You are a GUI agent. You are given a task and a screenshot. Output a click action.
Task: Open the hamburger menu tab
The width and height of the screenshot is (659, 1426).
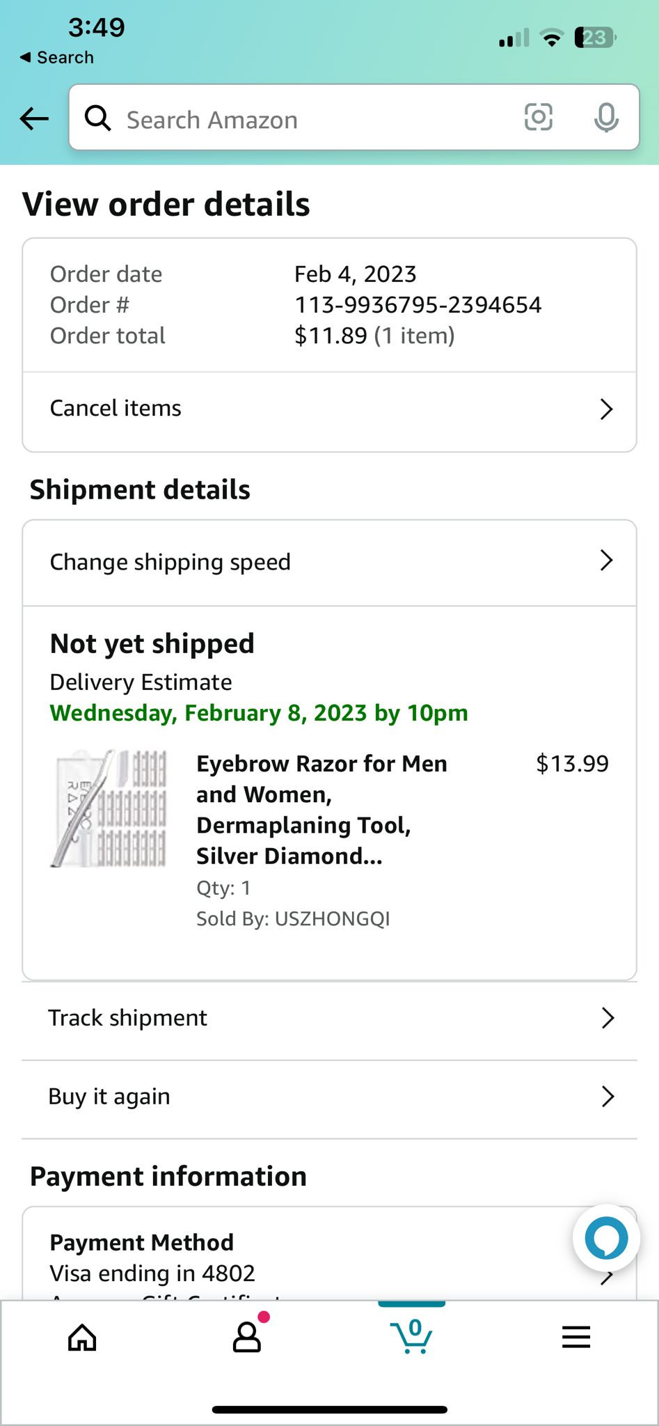(x=576, y=1337)
